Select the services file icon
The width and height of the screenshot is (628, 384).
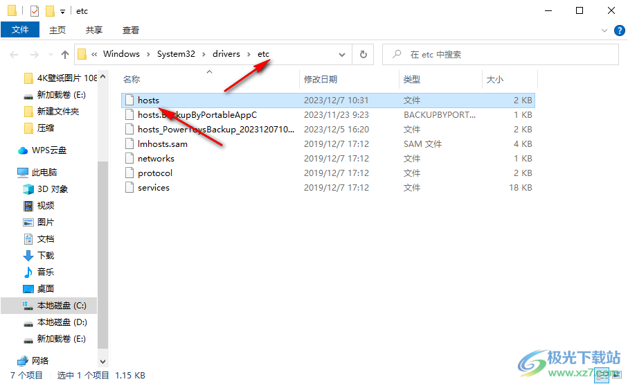(x=129, y=188)
